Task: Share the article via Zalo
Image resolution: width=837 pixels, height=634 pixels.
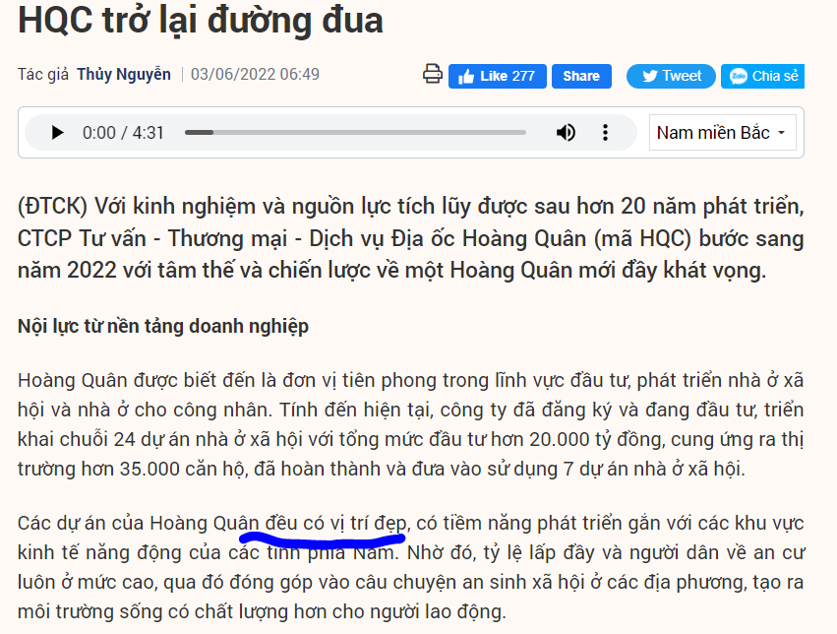Action: click(763, 77)
